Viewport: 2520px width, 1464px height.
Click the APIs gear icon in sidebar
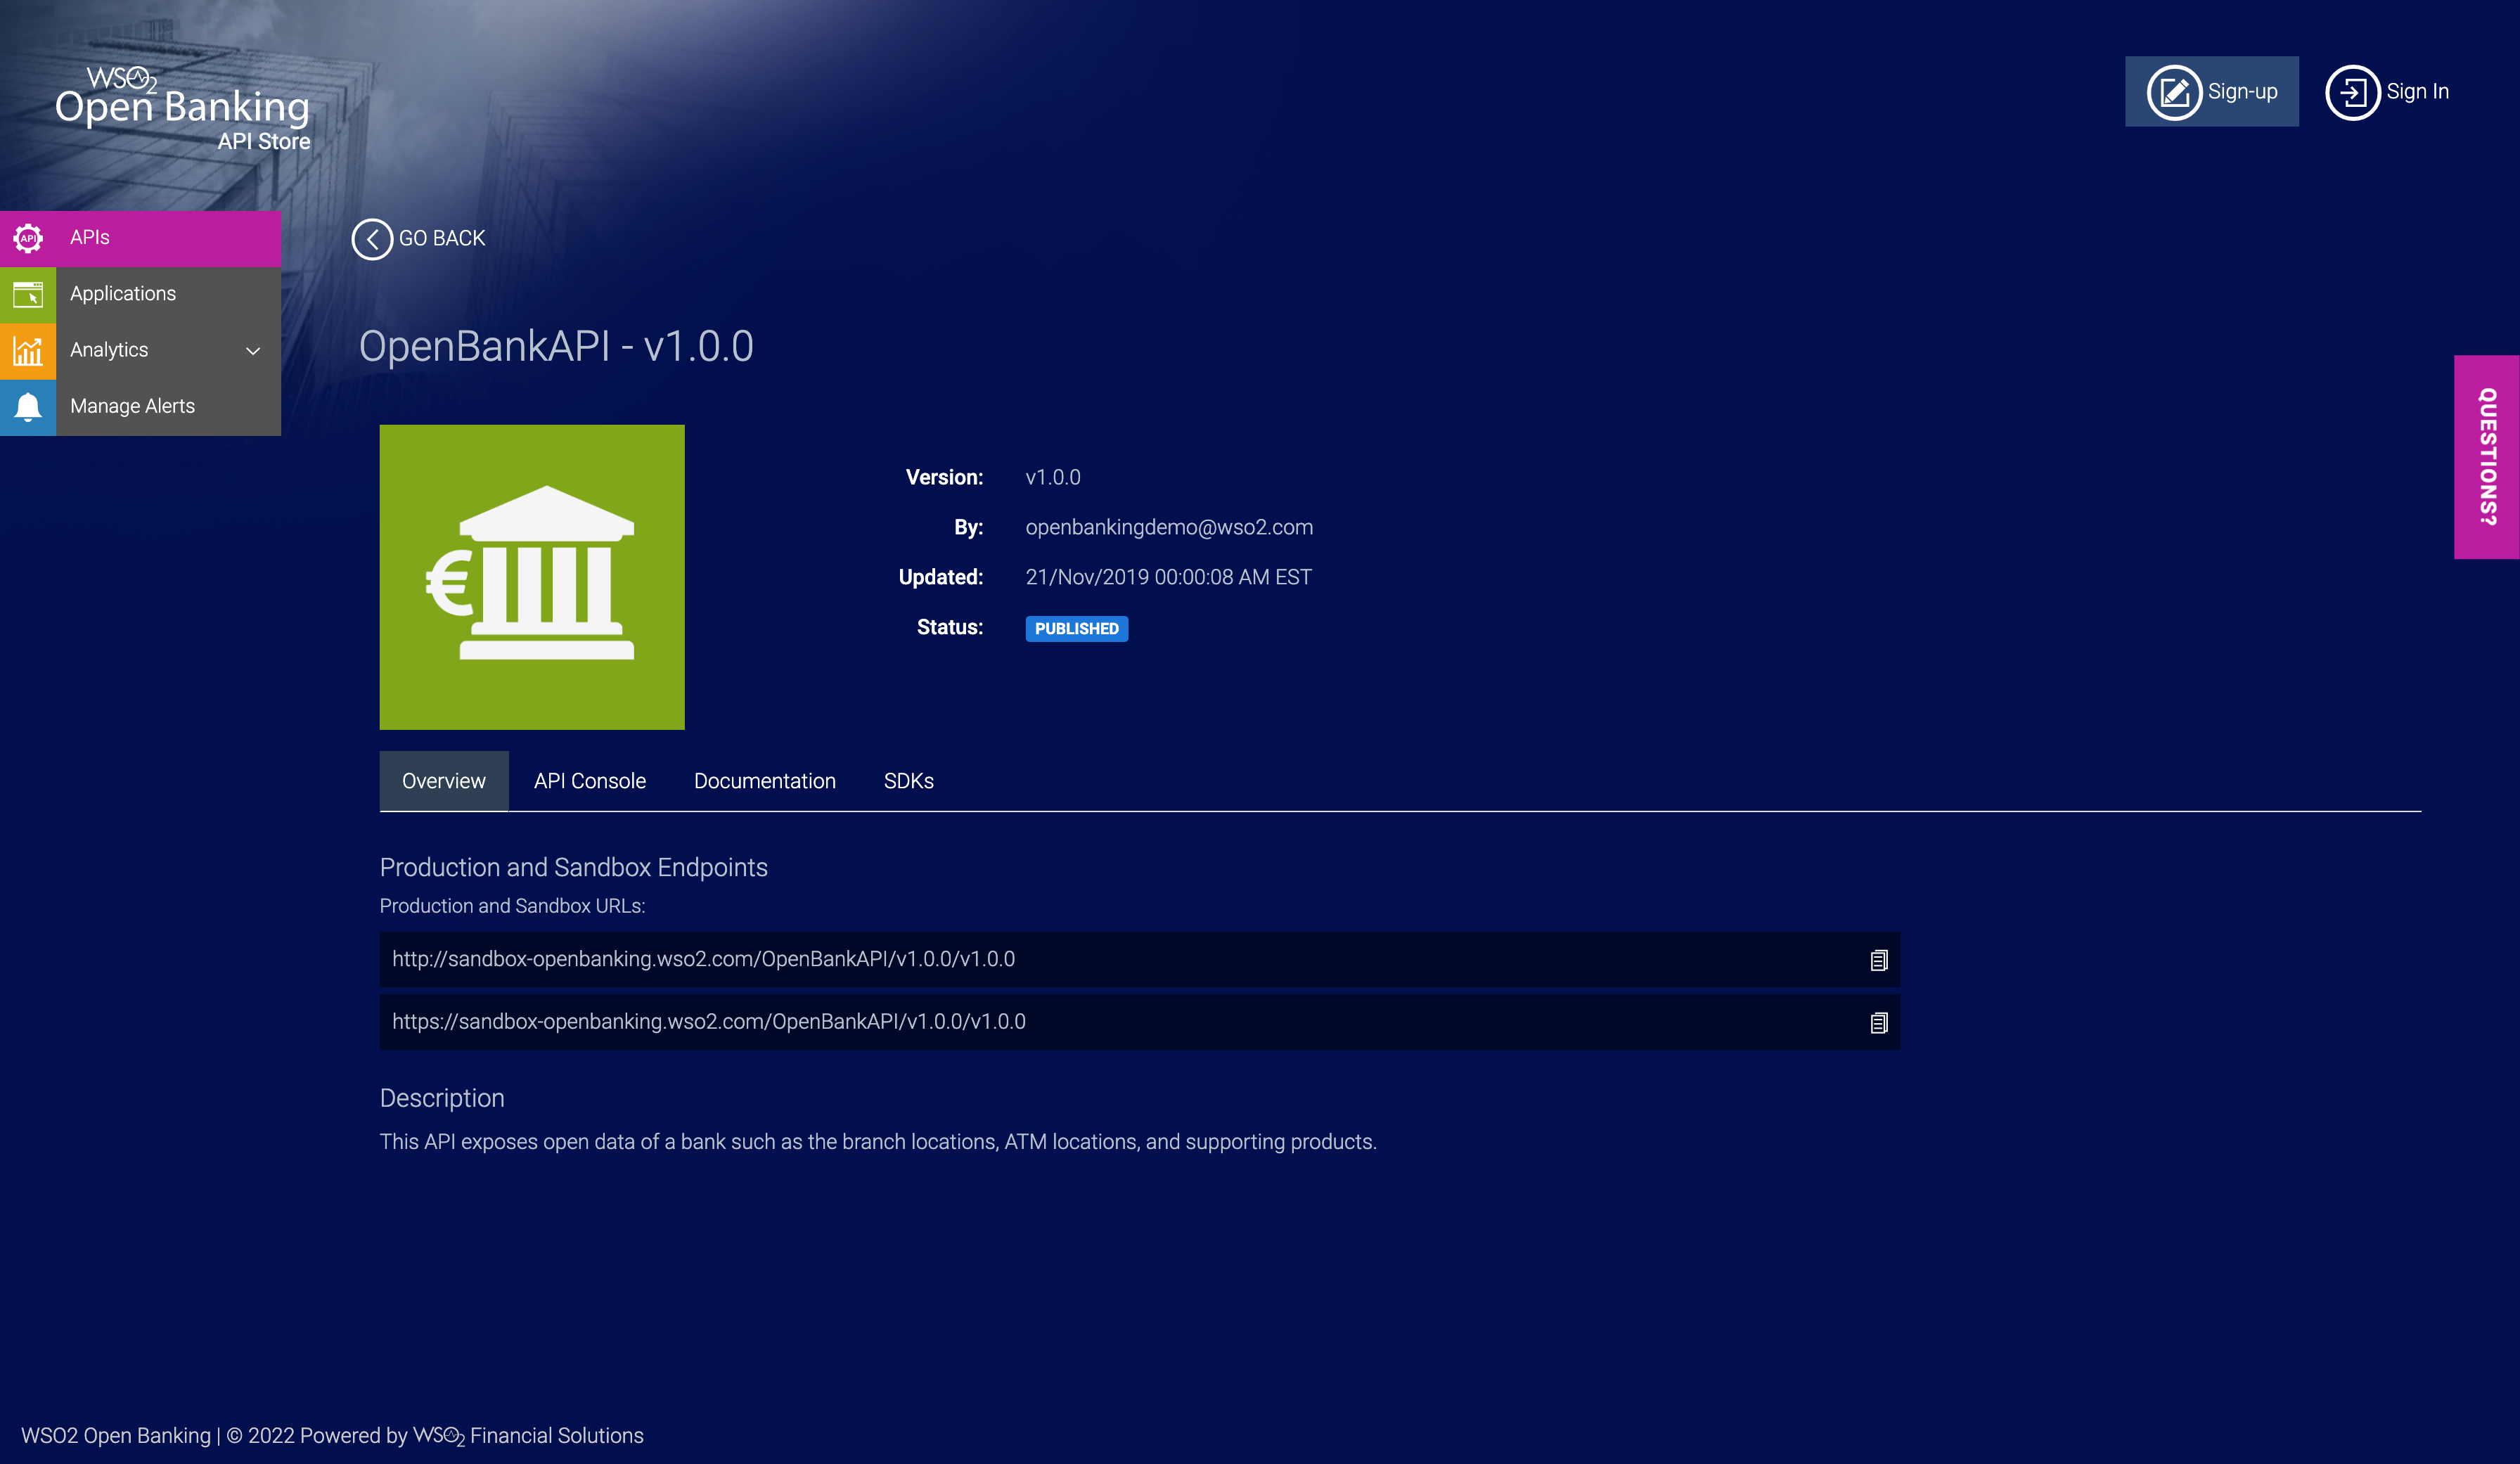pyautogui.click(x=28, y=238)
